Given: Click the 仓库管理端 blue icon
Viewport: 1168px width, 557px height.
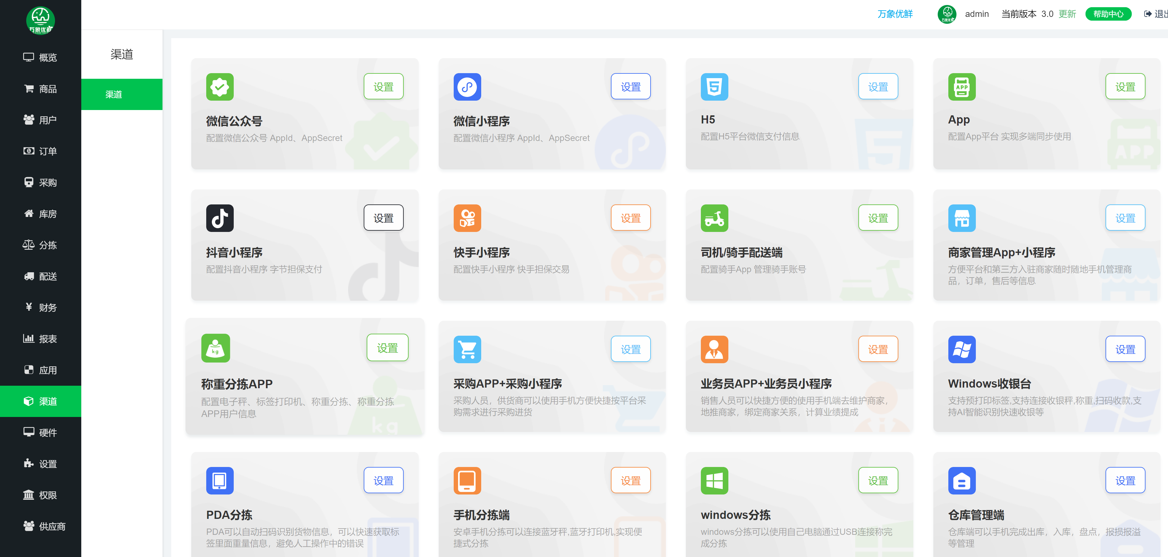Looking at the screenshot, I should coord(961,481).
